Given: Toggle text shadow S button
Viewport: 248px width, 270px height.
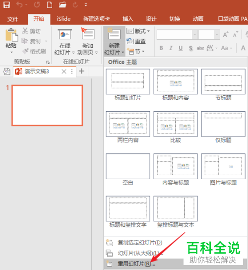Looking at the screenshot, I should tap(190, 48).
